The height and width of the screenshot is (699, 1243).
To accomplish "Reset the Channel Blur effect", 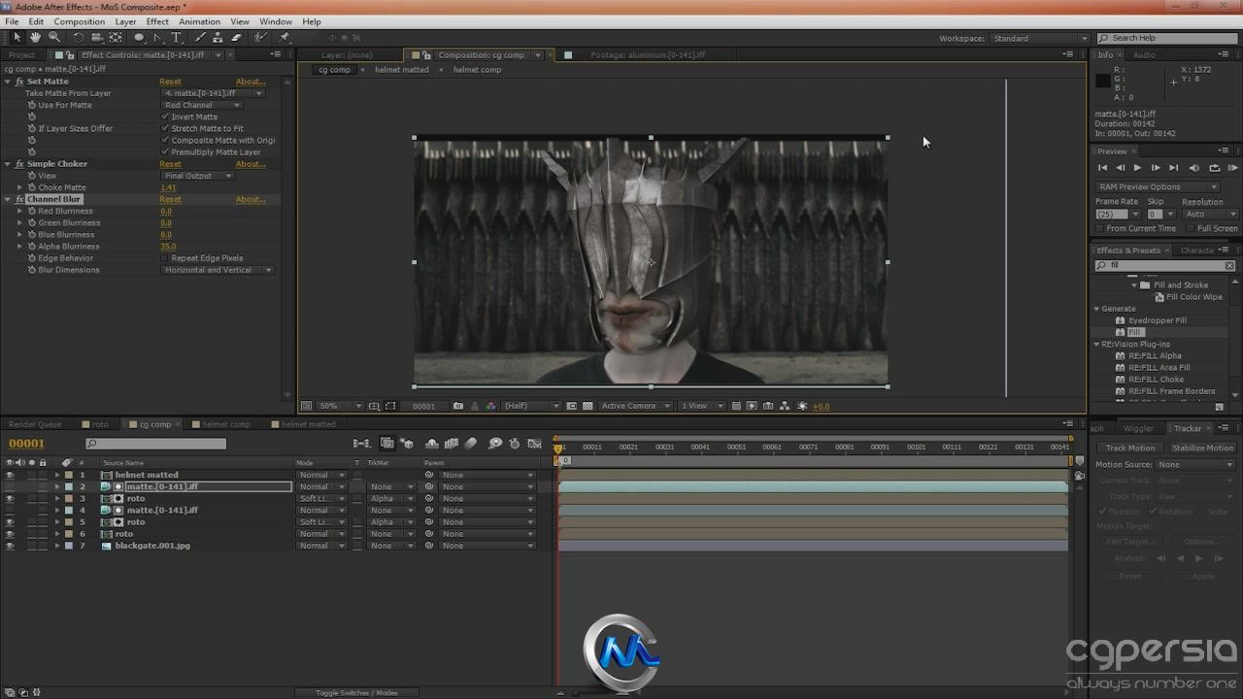I will [170, 199].
